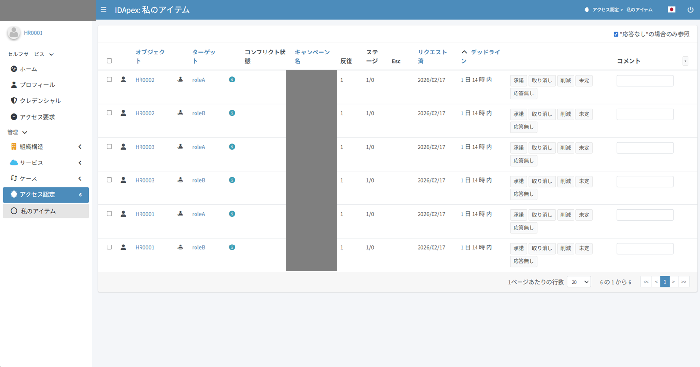Click 反復 value 1 in HR0002 roleB row

pyautogui.click(x=342, y=113)
